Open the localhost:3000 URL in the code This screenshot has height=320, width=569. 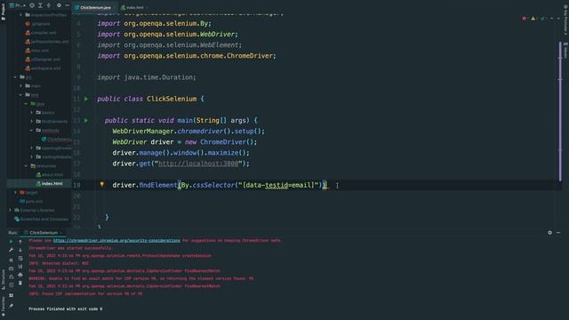(198, 164)
